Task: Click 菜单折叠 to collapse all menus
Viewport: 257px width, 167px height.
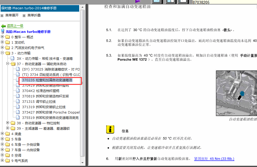Action: click(34, 15)
